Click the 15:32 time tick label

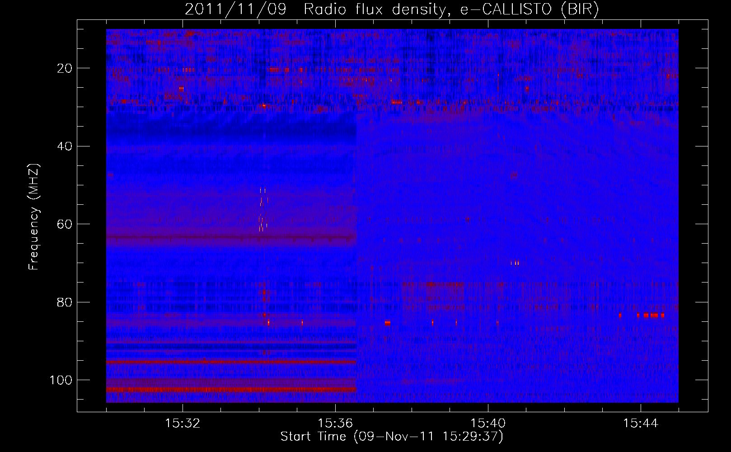[x=183, y=424]
